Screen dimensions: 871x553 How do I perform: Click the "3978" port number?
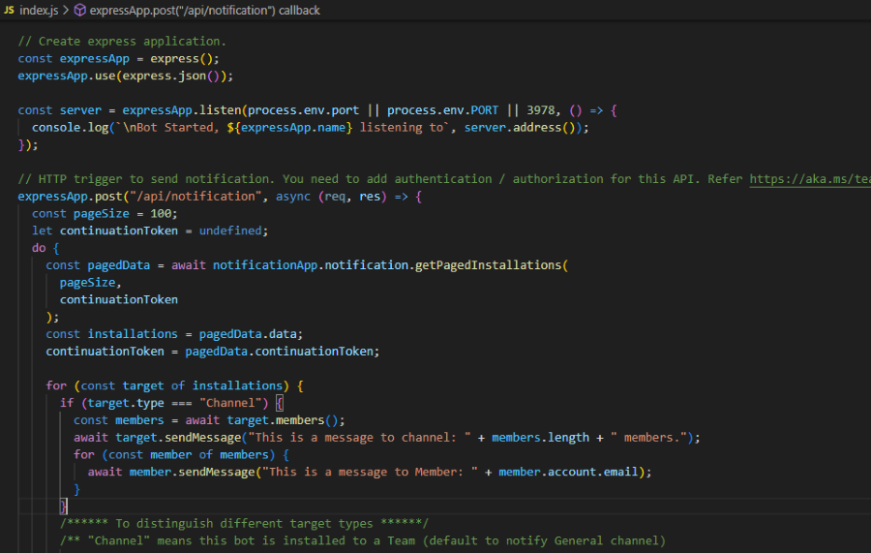[540, 110]
